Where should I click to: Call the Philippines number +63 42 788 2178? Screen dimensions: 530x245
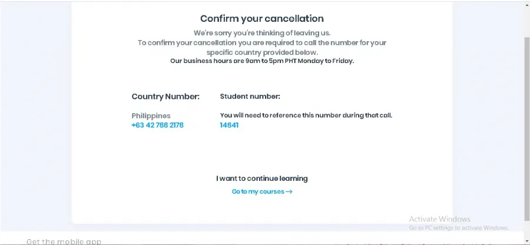coord(157,125)
